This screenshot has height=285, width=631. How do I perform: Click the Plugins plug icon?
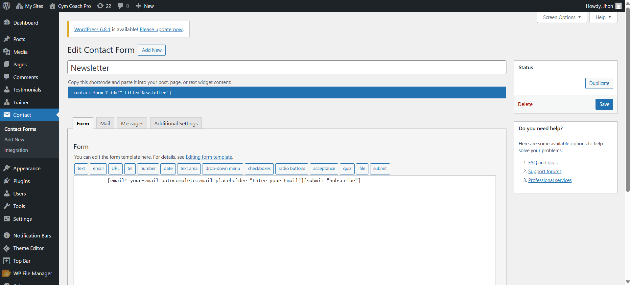[x=7, y=181]
